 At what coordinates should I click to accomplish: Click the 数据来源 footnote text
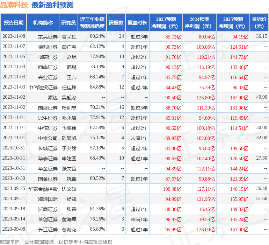pos(56,242)
